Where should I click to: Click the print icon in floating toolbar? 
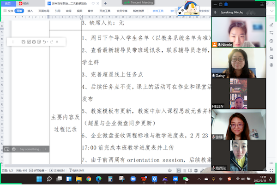[34, 42]
